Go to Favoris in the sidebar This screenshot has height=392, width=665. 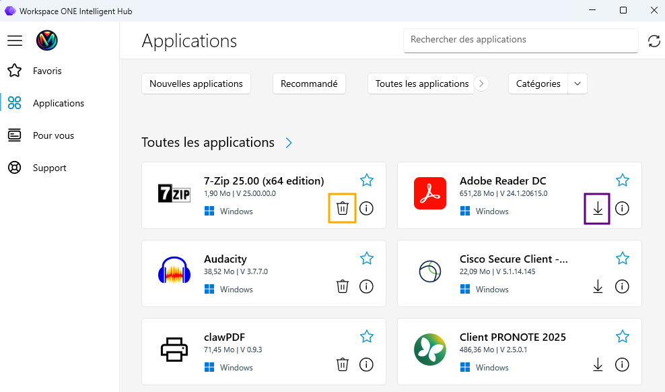point(47,71)
